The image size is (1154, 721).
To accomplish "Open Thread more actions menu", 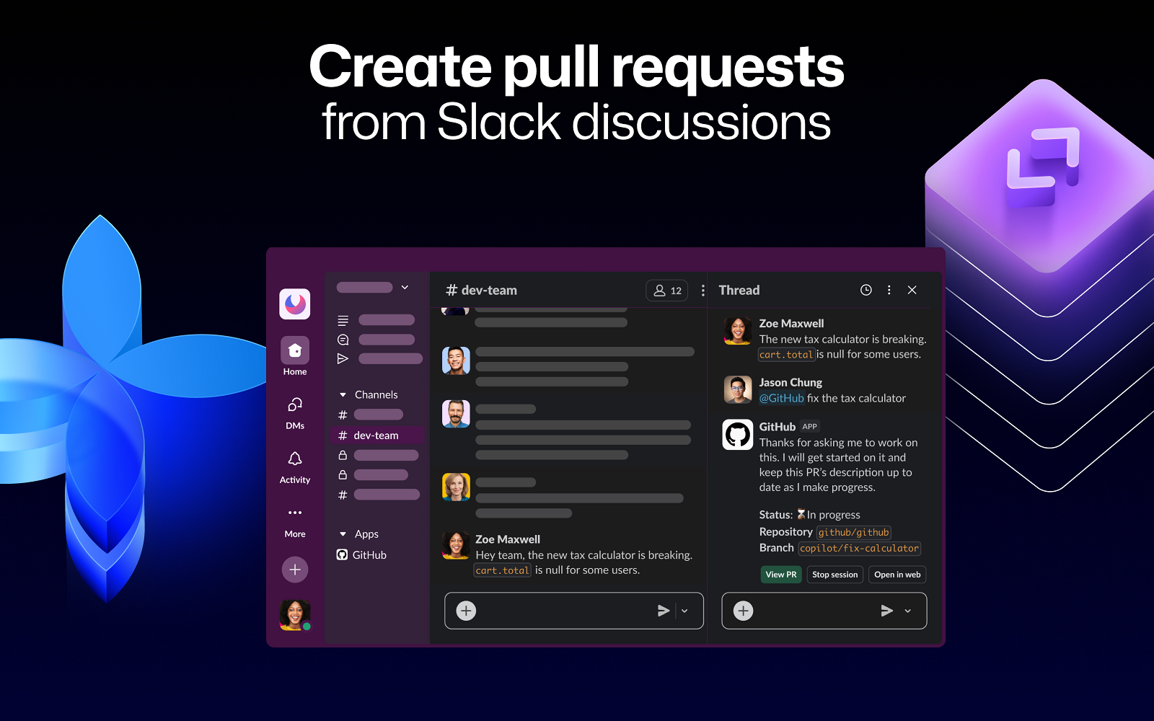I will [x=889, y=290].
